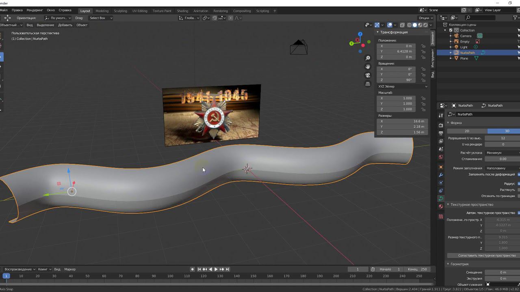Click the zoom view magnifier icon
Image resolution: width=520 pixels, height=292 pixels.
click(x=368, y=58)
